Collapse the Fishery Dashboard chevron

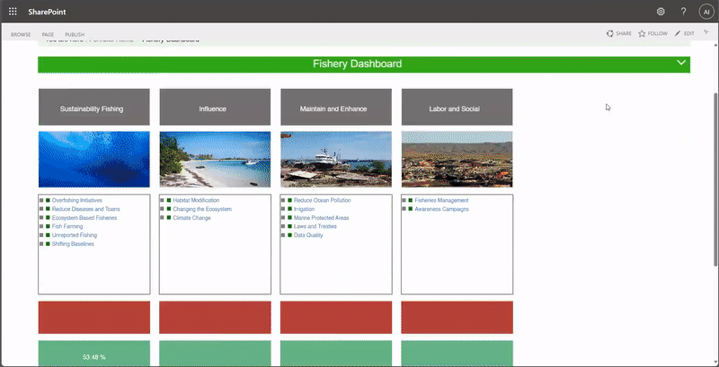click(x=681, y=63)
